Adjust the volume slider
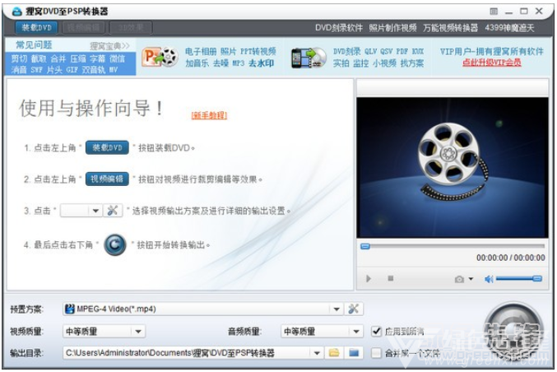Screen dimensions: 557x372 519,279
